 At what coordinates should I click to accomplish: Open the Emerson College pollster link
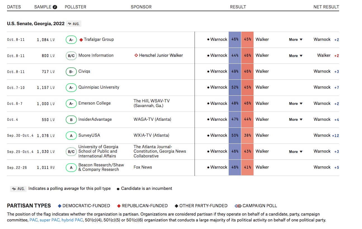(x=94, y=103)
